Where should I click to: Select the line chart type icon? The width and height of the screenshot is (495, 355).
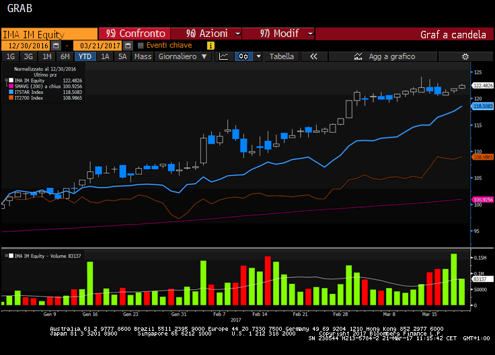pos(224,57)
